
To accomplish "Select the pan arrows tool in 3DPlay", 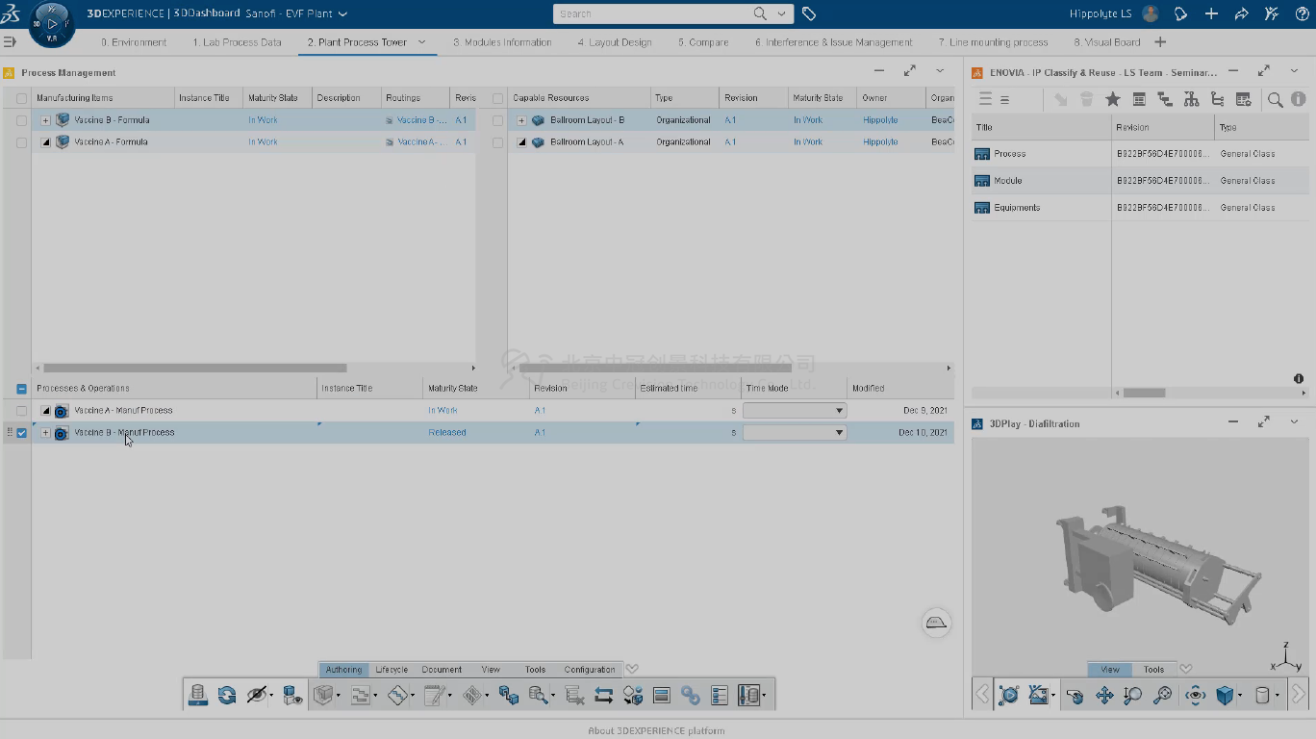I will (x=1104, y=695).
